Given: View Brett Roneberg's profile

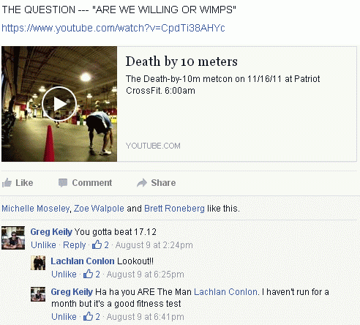Looking at the screenshot, I should point(174,209).
